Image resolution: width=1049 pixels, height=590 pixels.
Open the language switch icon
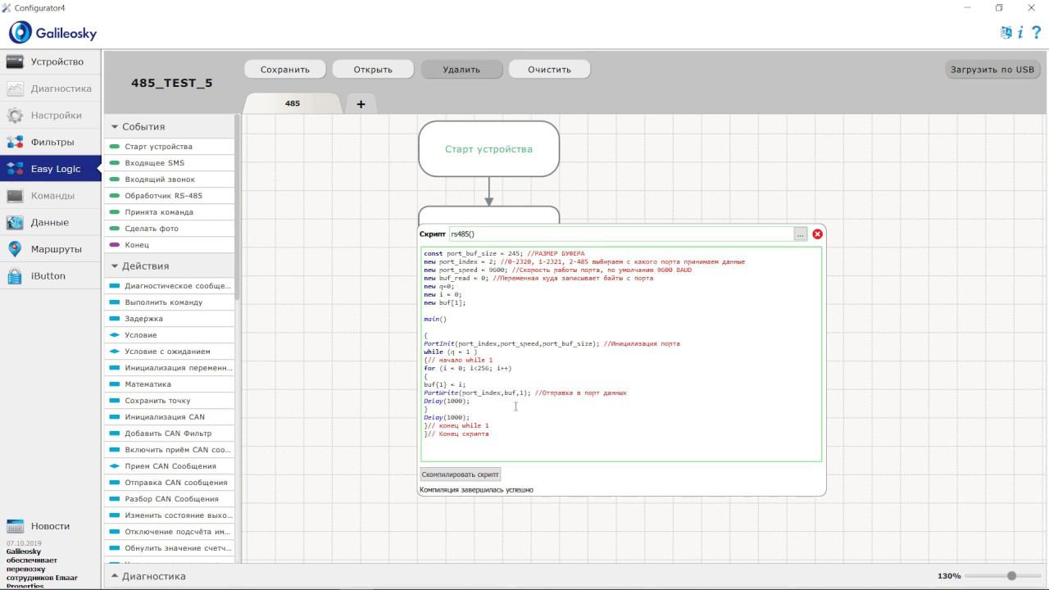[x=1006, y=33]
